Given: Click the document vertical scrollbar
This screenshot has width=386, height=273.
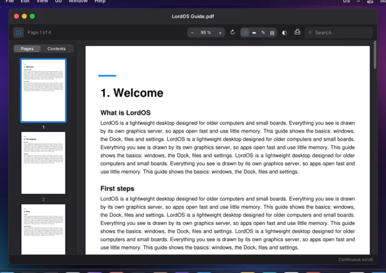Looking at the screenshot, I should 375,55.
